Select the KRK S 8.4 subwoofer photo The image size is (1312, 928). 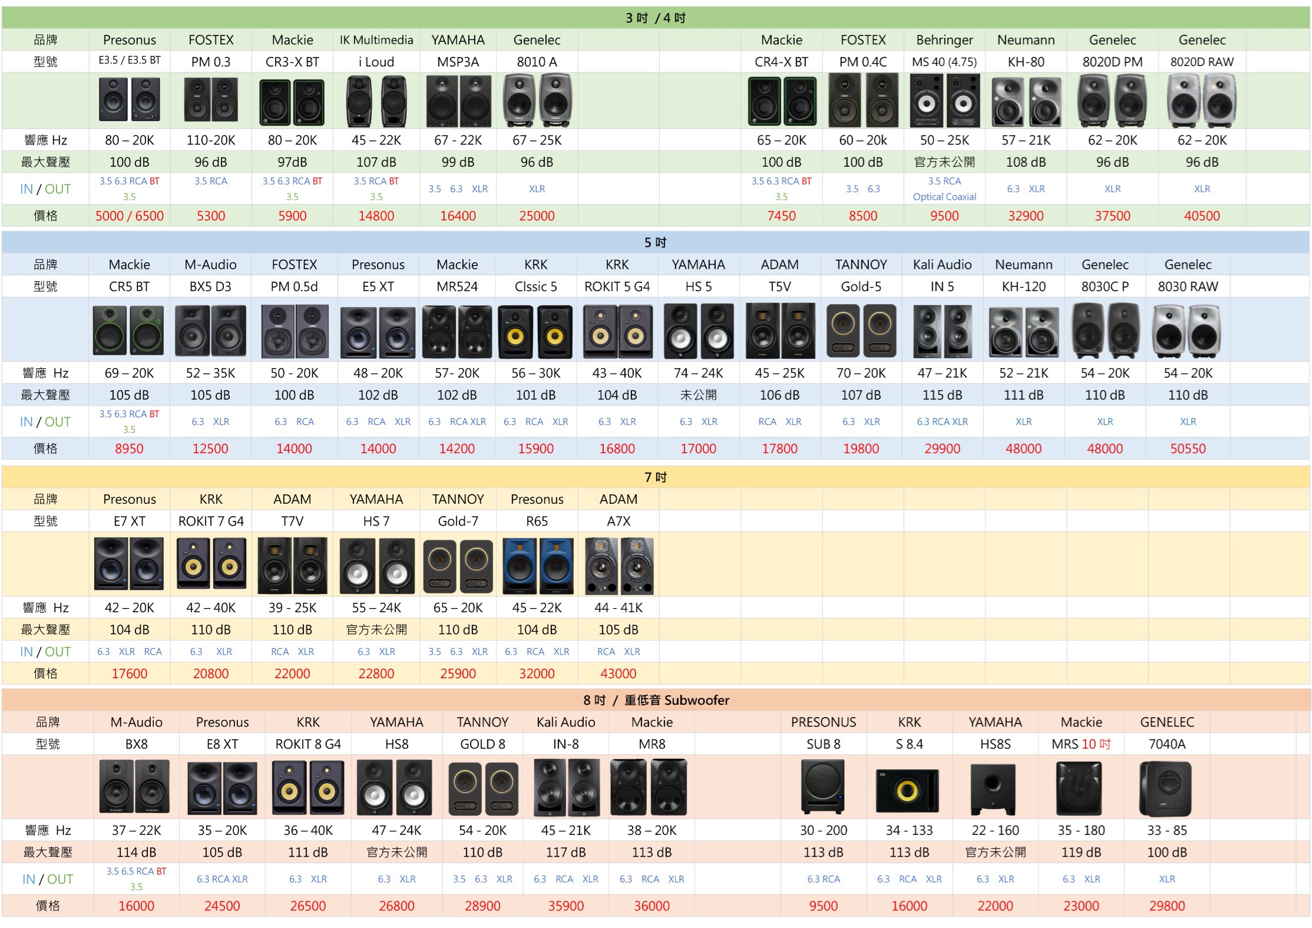click(907, 791)
